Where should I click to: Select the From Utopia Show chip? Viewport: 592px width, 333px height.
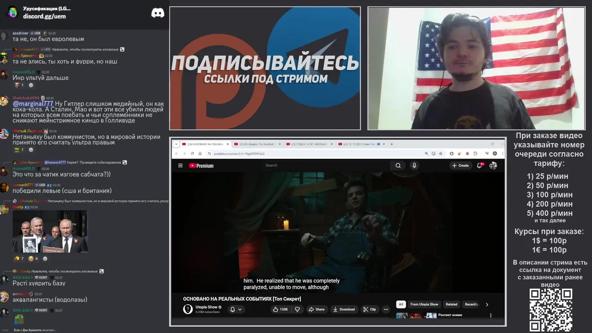coord(424,304)
